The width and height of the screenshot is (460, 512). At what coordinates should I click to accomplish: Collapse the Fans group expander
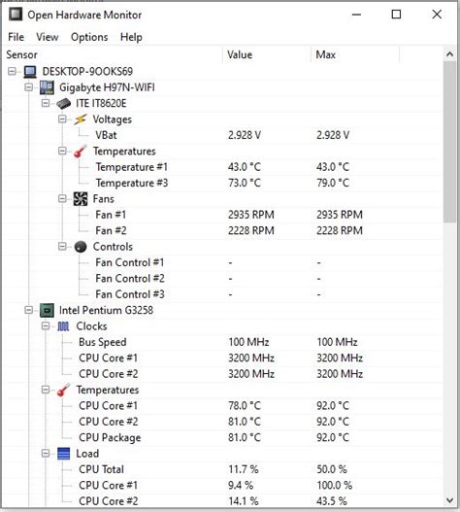[x=62, y=198]
